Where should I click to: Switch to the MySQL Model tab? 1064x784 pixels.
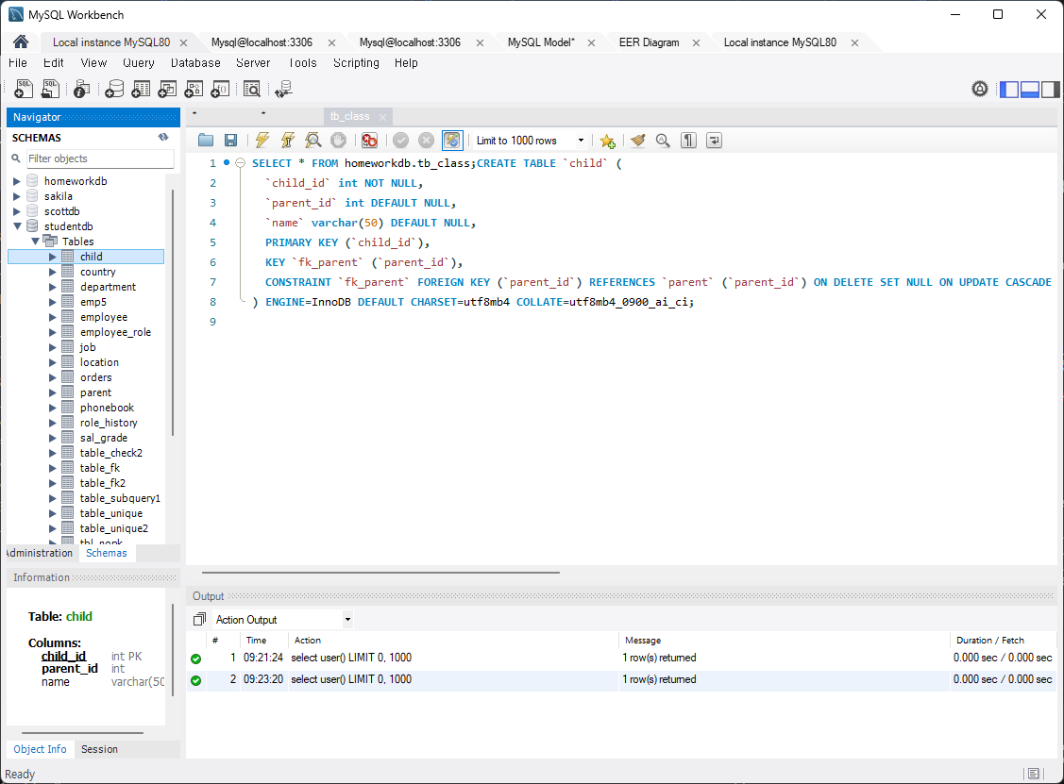pyautogui.click(x=541, y=42)
